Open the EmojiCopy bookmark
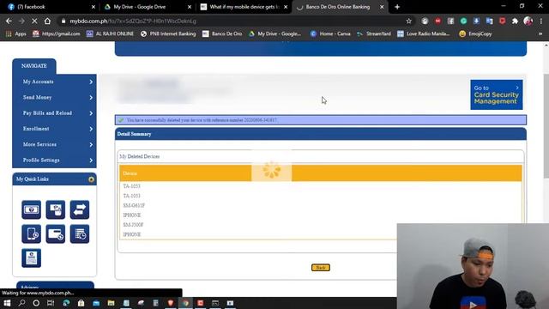549x309 pixels. pos(475,33)
